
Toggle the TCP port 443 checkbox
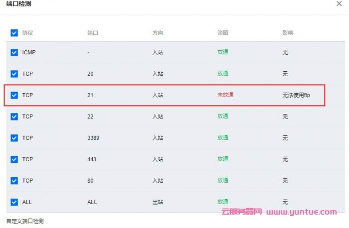14,159
